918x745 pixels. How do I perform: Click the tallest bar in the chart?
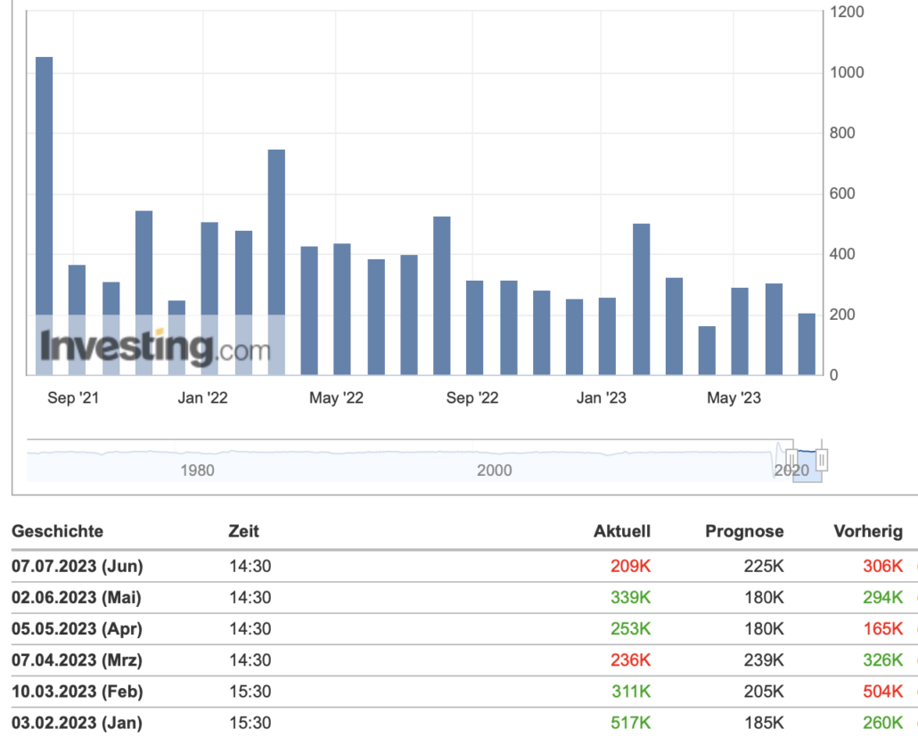[x=44, y=214]
